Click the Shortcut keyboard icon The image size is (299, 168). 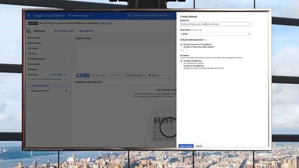81,31
